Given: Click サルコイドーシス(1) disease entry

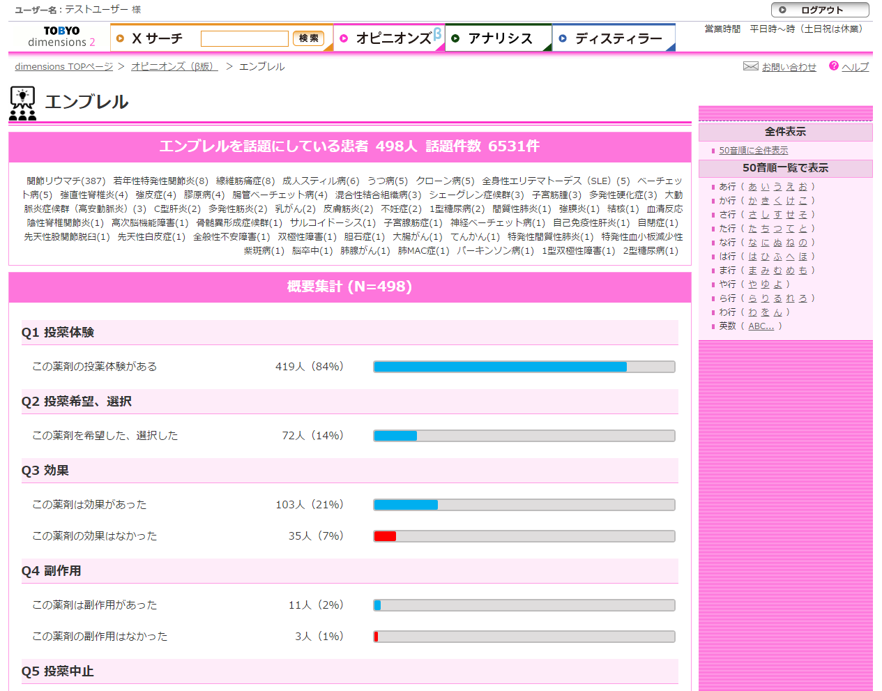Looking at the screenshot, I should pyautogui.click(x=333, y=223).
